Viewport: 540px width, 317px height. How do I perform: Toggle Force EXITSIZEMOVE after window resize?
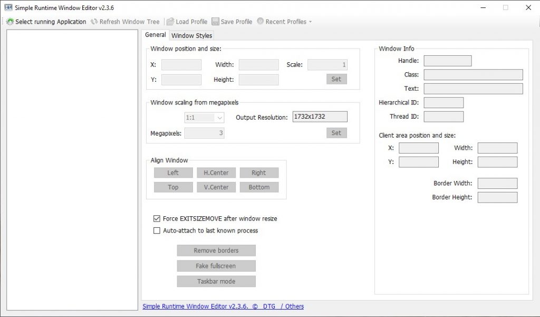point(157,218)
